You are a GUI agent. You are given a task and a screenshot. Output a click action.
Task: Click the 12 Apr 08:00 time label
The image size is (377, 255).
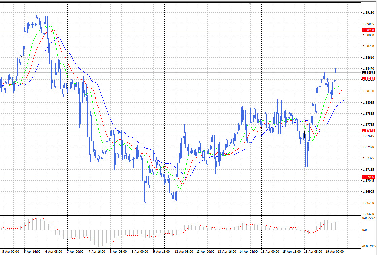point(184,252)
